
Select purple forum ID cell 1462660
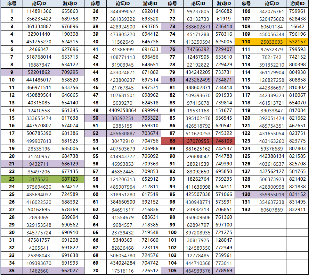pyautogui.click(x=39, y=270)
